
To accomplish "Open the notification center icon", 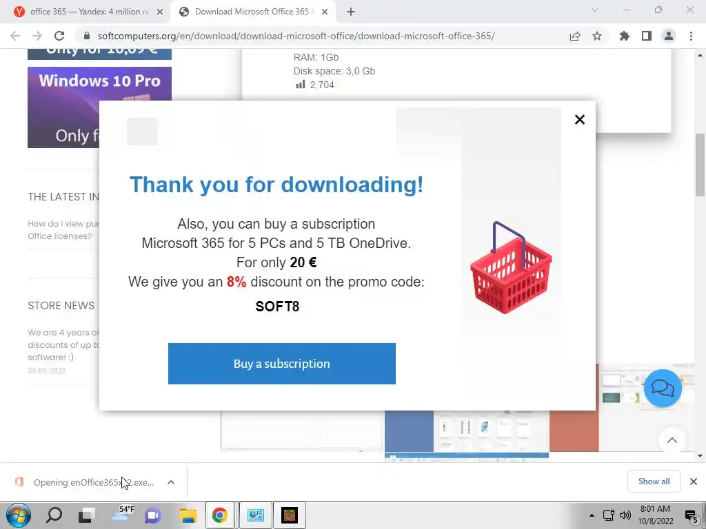I will coord(691,515).
